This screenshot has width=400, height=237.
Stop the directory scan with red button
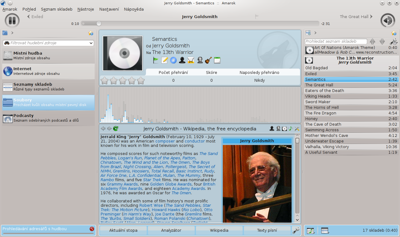tap(92, 229)
